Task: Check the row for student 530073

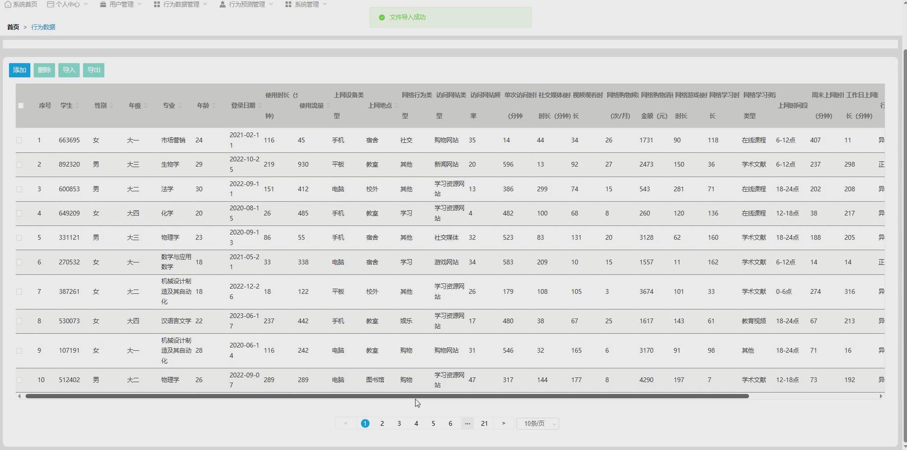Action: [19, 321]
